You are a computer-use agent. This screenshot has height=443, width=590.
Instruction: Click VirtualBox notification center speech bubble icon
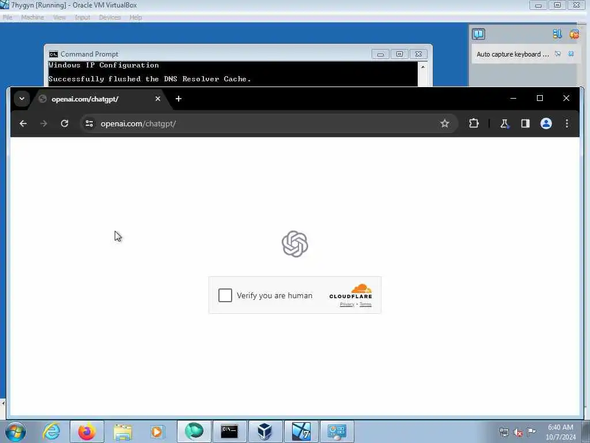click(x=479, y=34)
